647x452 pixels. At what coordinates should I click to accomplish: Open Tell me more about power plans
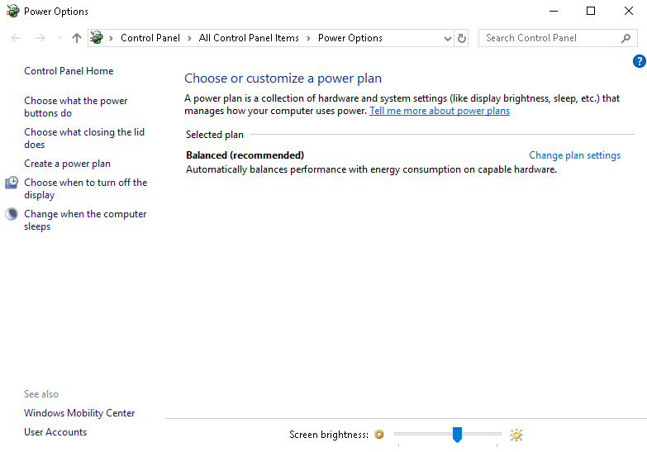440,111
